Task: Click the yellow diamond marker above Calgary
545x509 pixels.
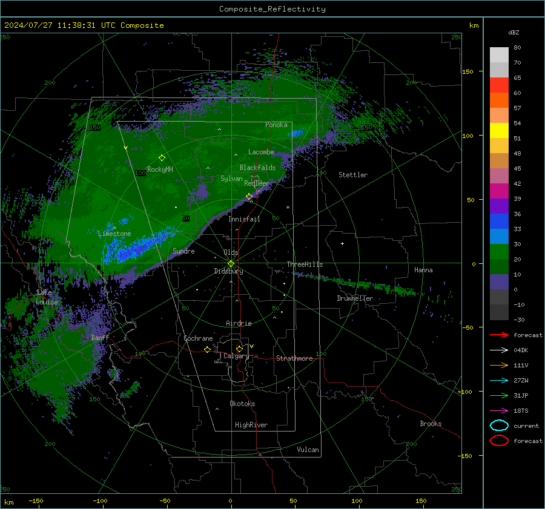Action: click(x=239, y=349)
